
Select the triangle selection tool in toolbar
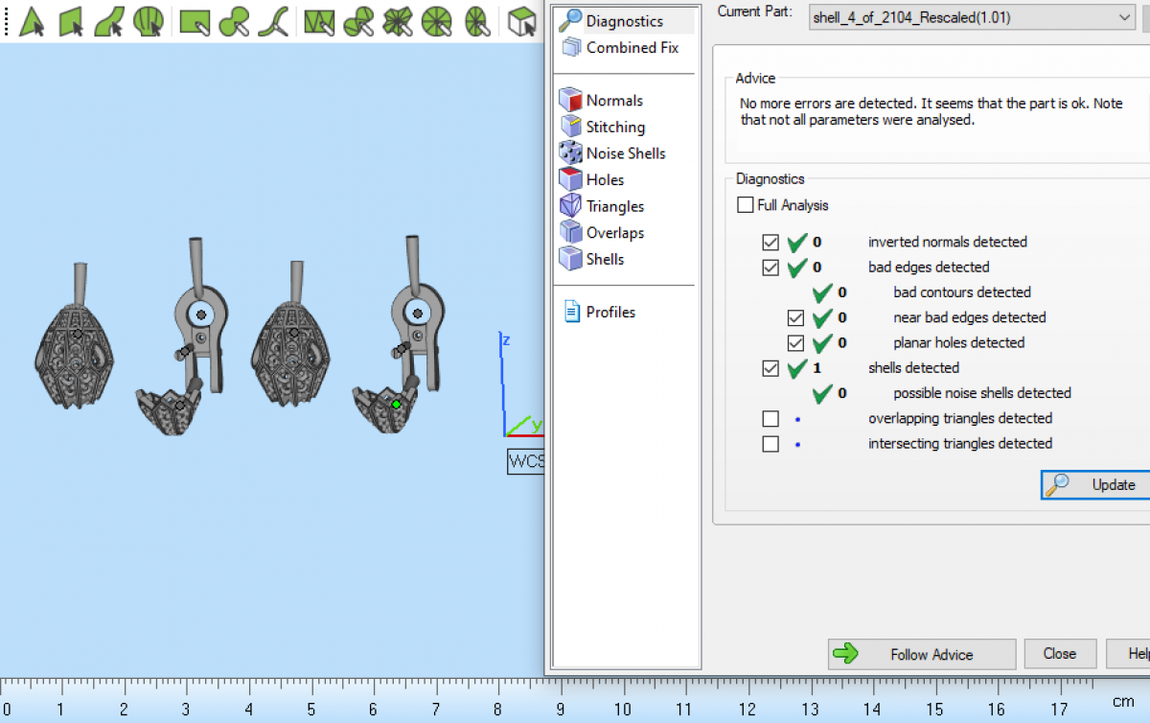coord(32,21)
